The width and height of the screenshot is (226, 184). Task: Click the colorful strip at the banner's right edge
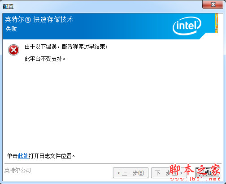[217, 23]
